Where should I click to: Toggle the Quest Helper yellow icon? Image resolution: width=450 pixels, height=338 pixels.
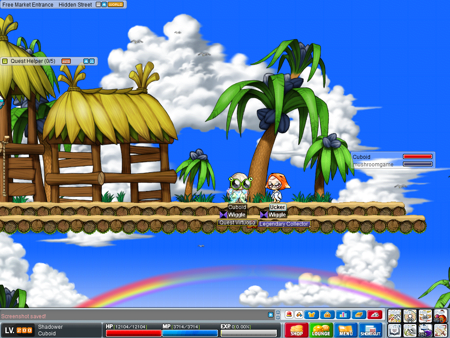pyautogui.click(x=5, y=61)
